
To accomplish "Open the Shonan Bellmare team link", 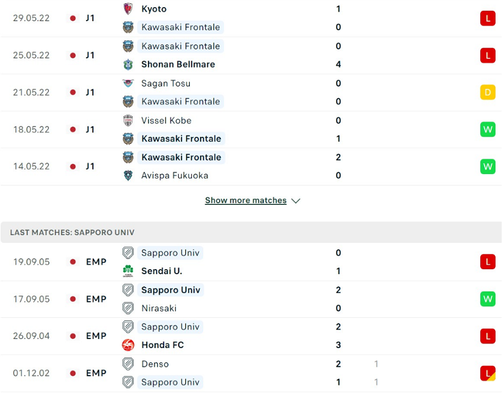I will click(178, 65).
